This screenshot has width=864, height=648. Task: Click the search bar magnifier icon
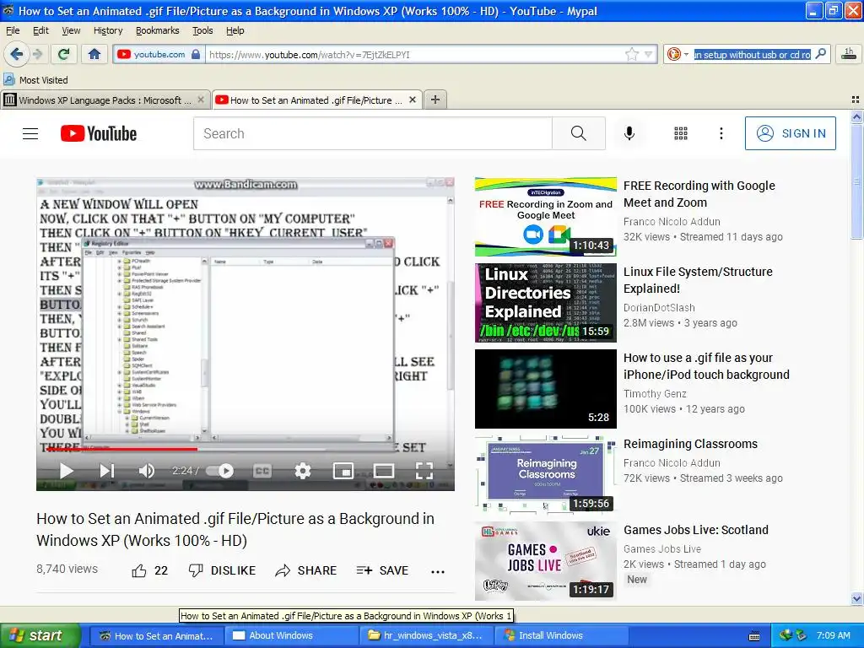(821, 54)
